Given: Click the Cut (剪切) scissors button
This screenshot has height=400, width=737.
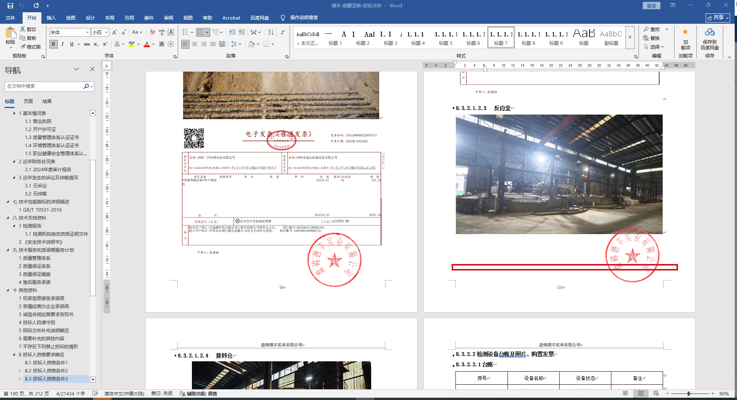Looking at the screenshot, I should [28, 29].
